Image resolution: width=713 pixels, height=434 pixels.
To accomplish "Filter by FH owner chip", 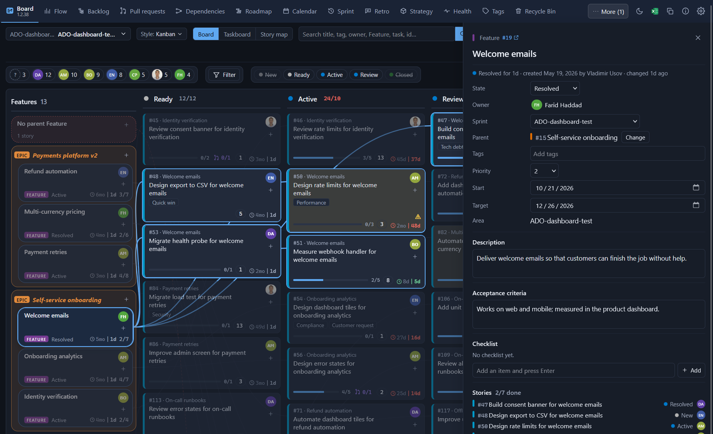I will tap(183, 75).
